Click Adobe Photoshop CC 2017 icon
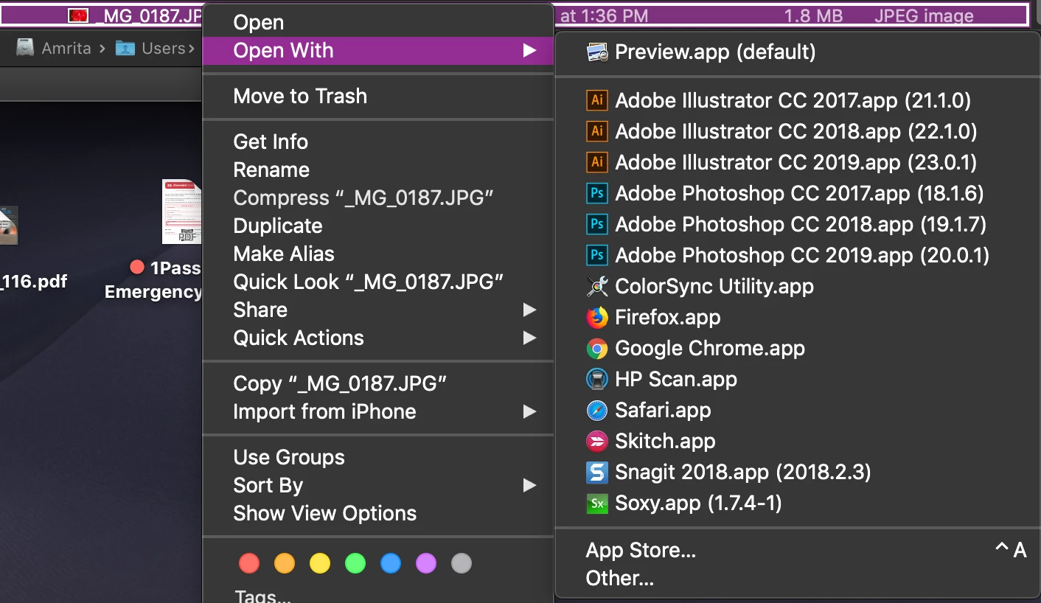The image size is (1041, 603). click(597, 193)
